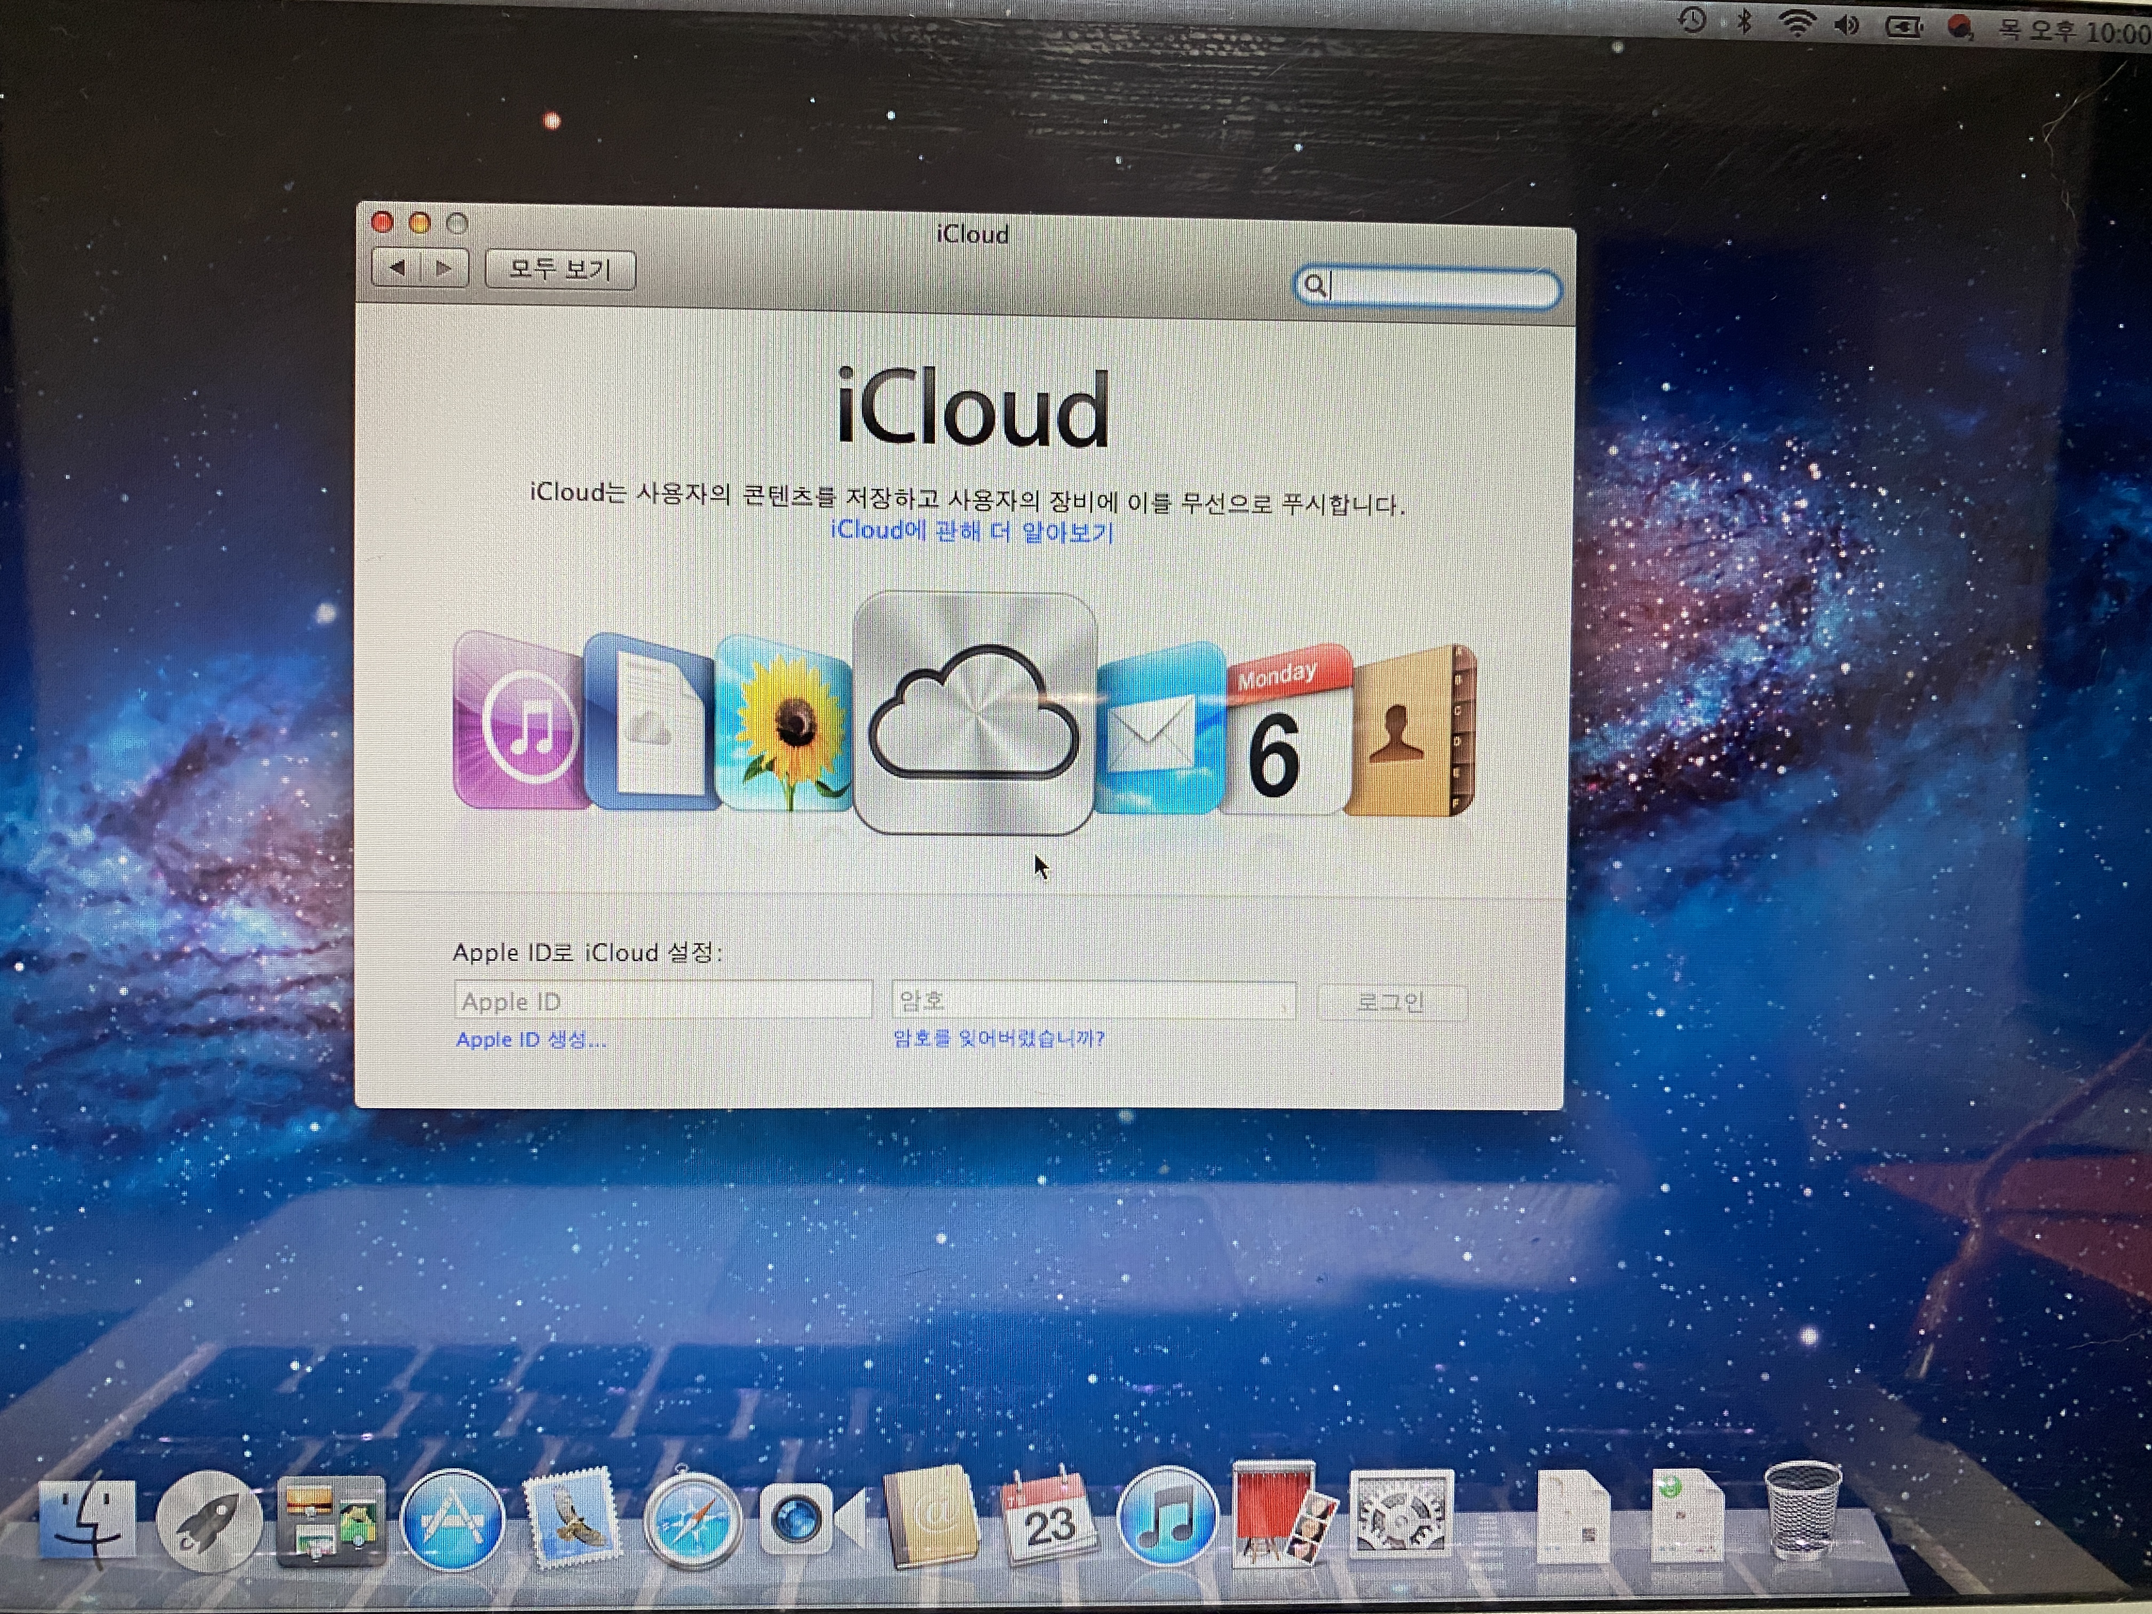The image size is (2152, 1614).
Task: Go forward with the right arrow button
Action: coord(444,268)
